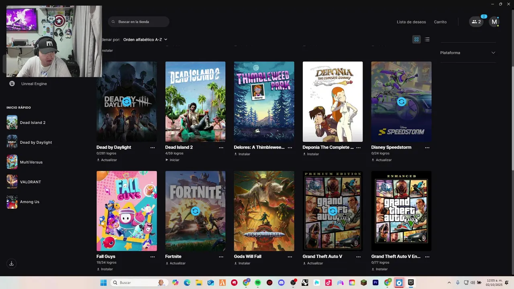Launch Among Us from quick start
This screenshot has width=514, height=289.
pos(23,201)
